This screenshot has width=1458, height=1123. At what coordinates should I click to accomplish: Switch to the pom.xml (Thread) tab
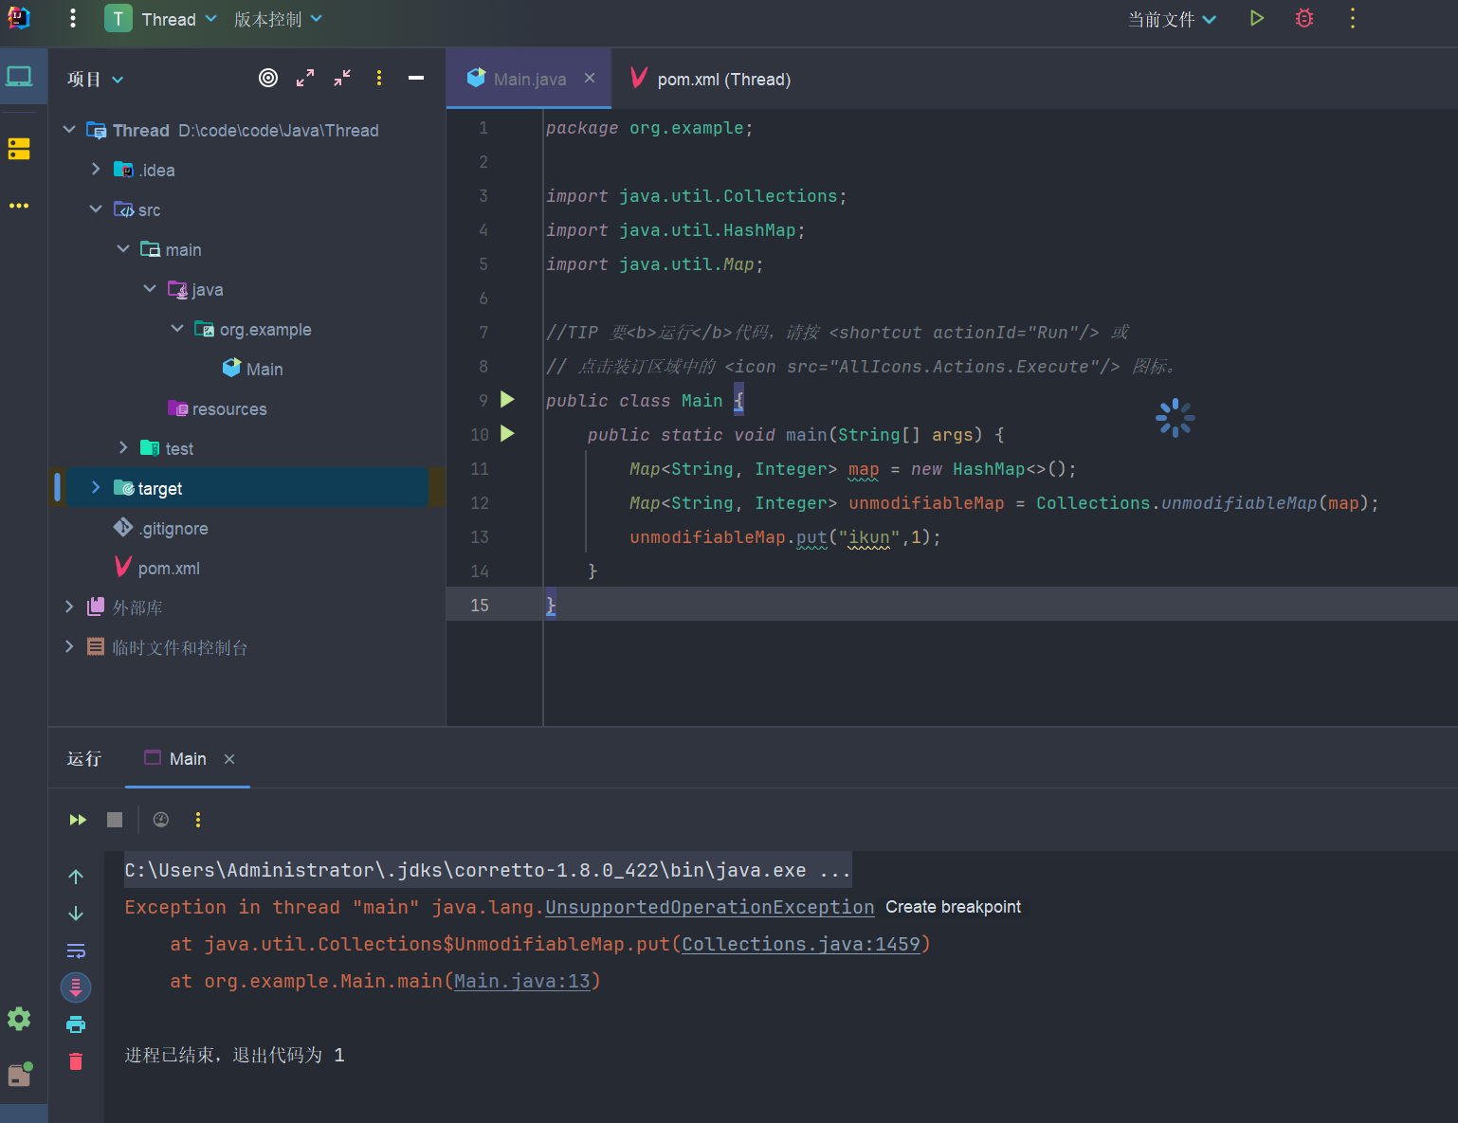click(x=711, y=79)
